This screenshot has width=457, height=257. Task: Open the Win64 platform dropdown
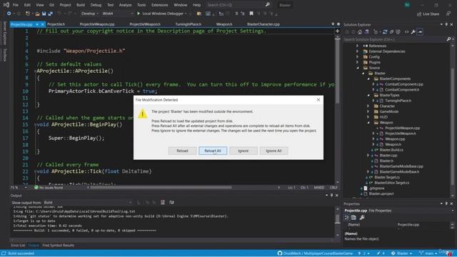[117, 14]
